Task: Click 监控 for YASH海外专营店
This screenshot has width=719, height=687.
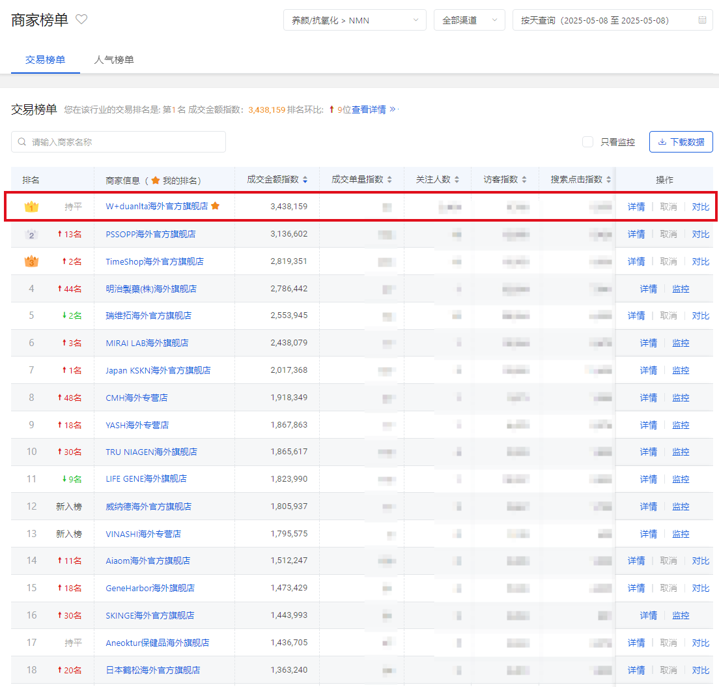Action: tap(681, 425)
